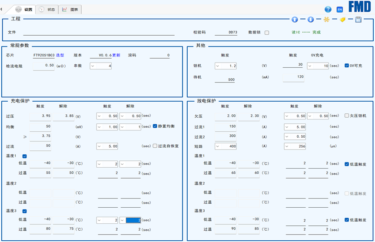The height and width of the screenshot is (242, 375).
Task: Click the 过压 release voltage field 3.85
Action: [63, 116]
